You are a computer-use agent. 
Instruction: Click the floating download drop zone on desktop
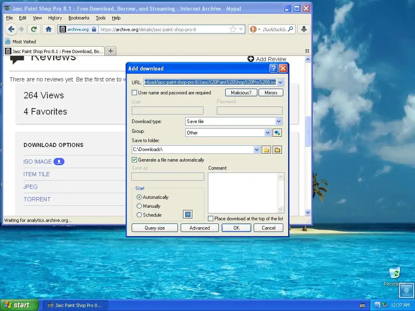pyautogui.click(x=406, y=290)
